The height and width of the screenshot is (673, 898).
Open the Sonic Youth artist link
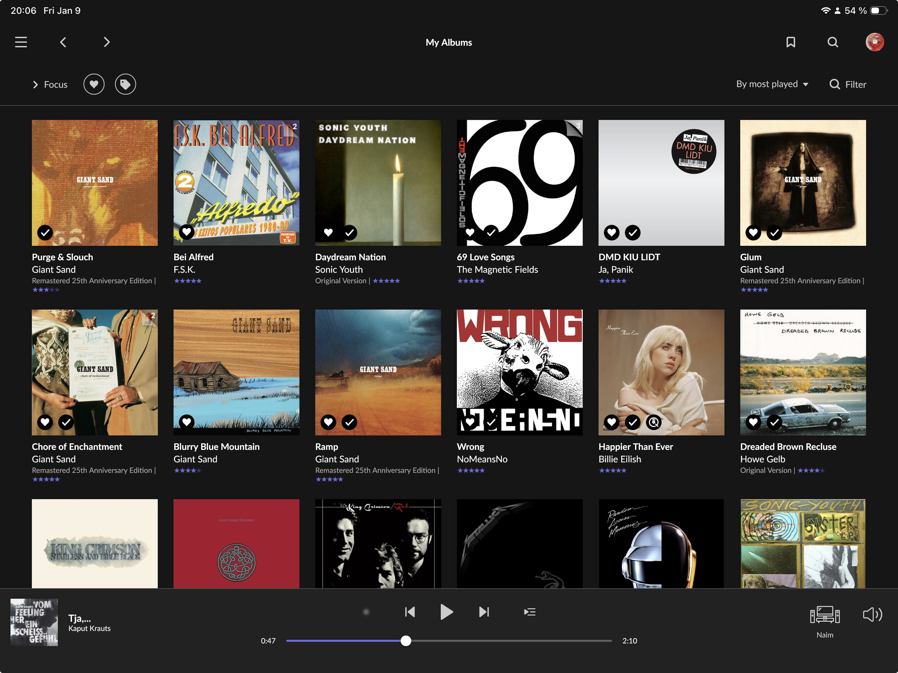point(339,269)
